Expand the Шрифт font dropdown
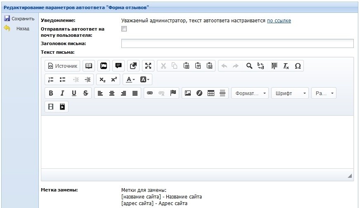360x208 pixels. 290,93
